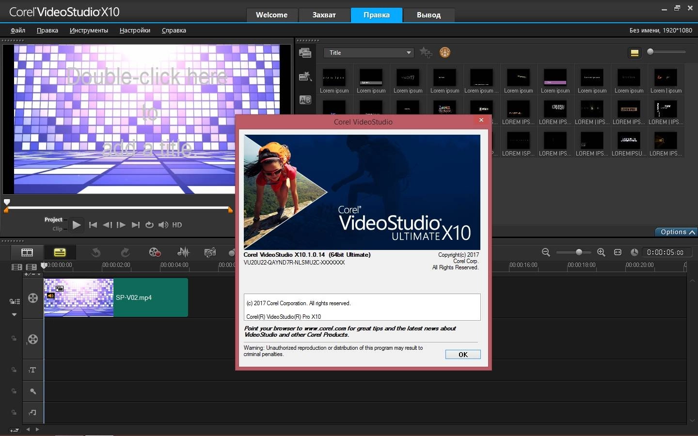Expand ripple editing options arrow below video track

pos(14,314)
